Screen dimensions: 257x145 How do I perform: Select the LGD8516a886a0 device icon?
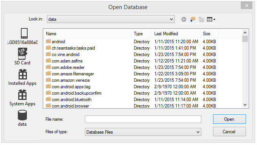pyautogui.click(x=24, y=33)
